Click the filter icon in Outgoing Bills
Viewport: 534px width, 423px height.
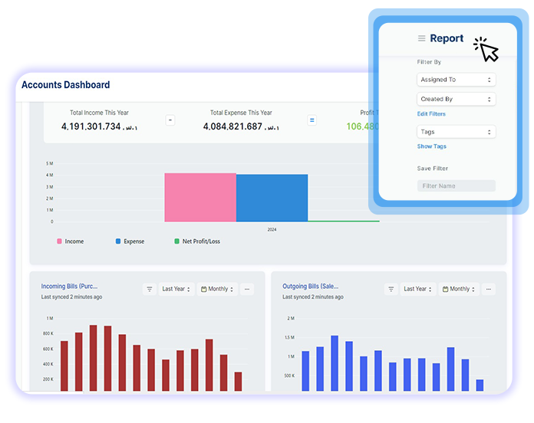(x=391, y=289)
